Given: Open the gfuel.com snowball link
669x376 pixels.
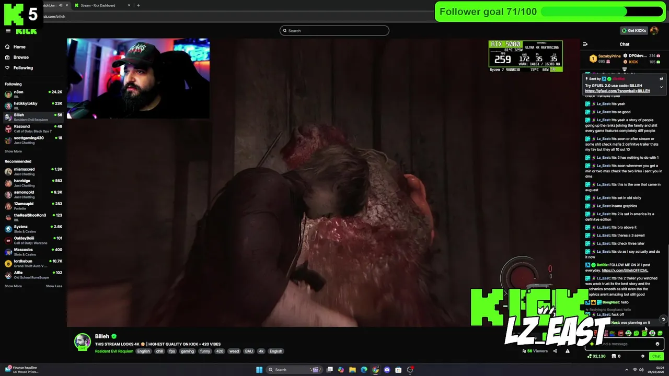Looking at the screenshot, I should [617, 91].
